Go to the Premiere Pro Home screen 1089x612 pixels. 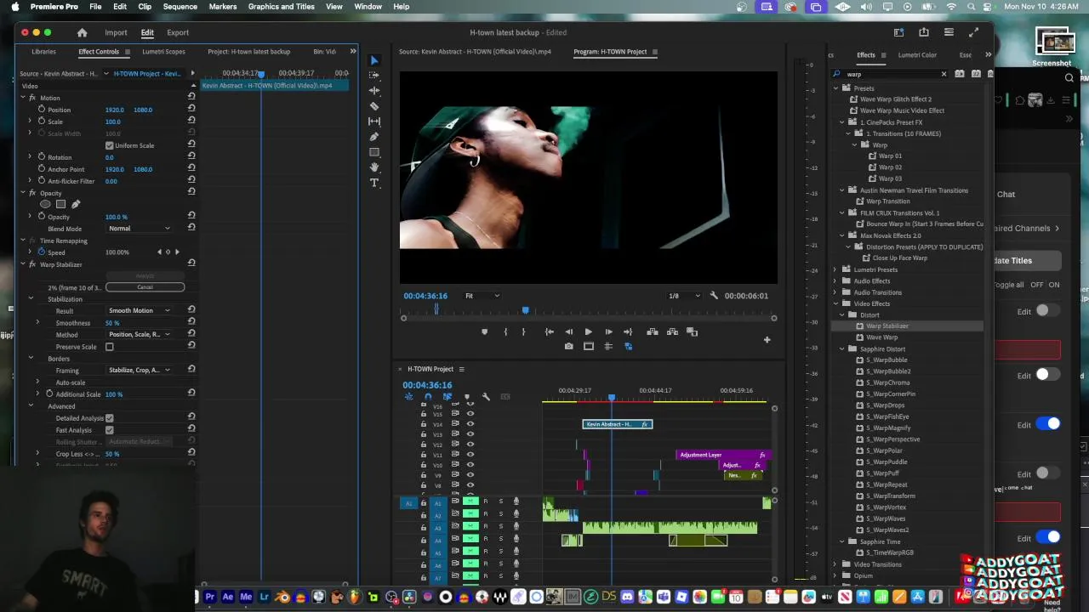coord(82,32)
